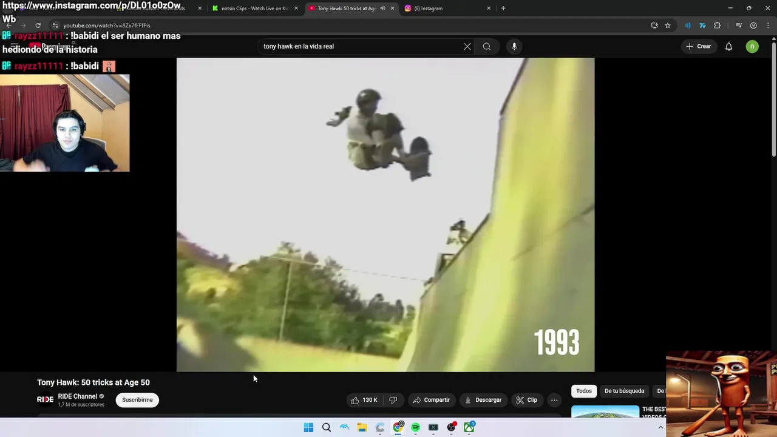777x437 pixels.
Task: Open Windows Start menu
Action: coord(308,427)
